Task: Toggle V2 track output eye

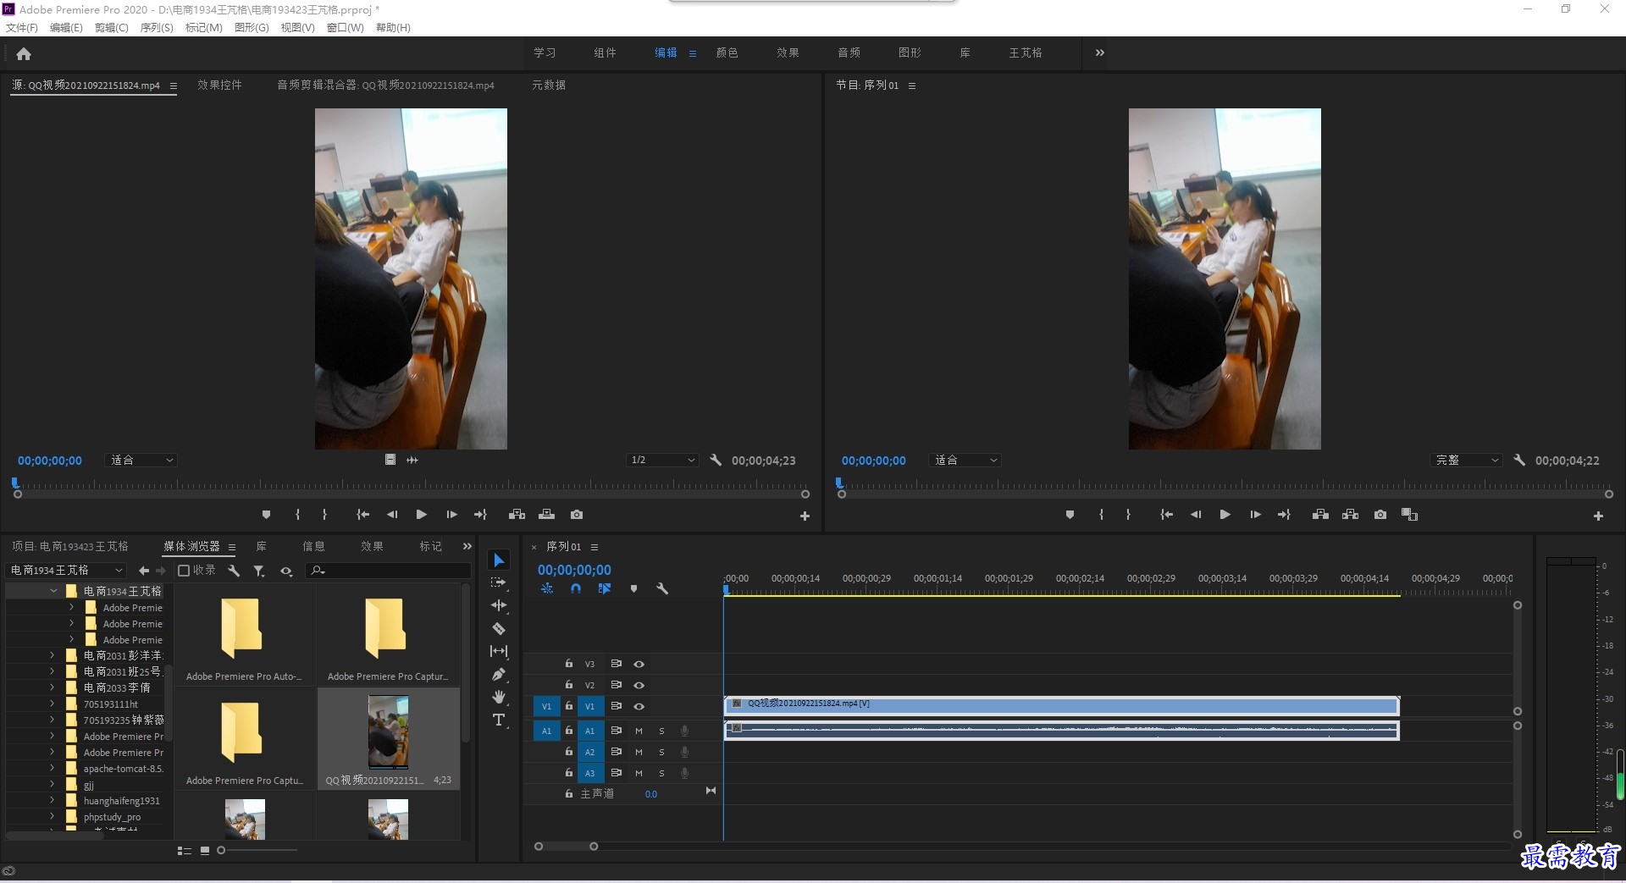Action: (x=639, y=685)
